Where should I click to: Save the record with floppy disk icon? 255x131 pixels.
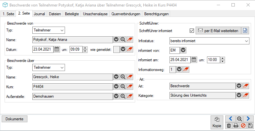click(250, 125)
